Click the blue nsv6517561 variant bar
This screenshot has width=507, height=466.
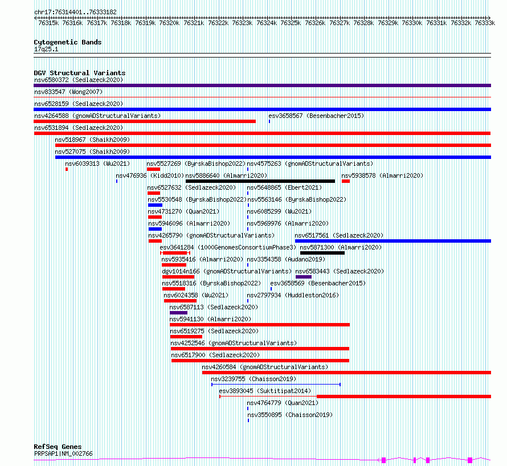(393, 241)
